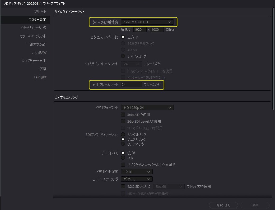
Task: Select the シネマスコープ pixel aspect ratio
Action: coord(123,56)
